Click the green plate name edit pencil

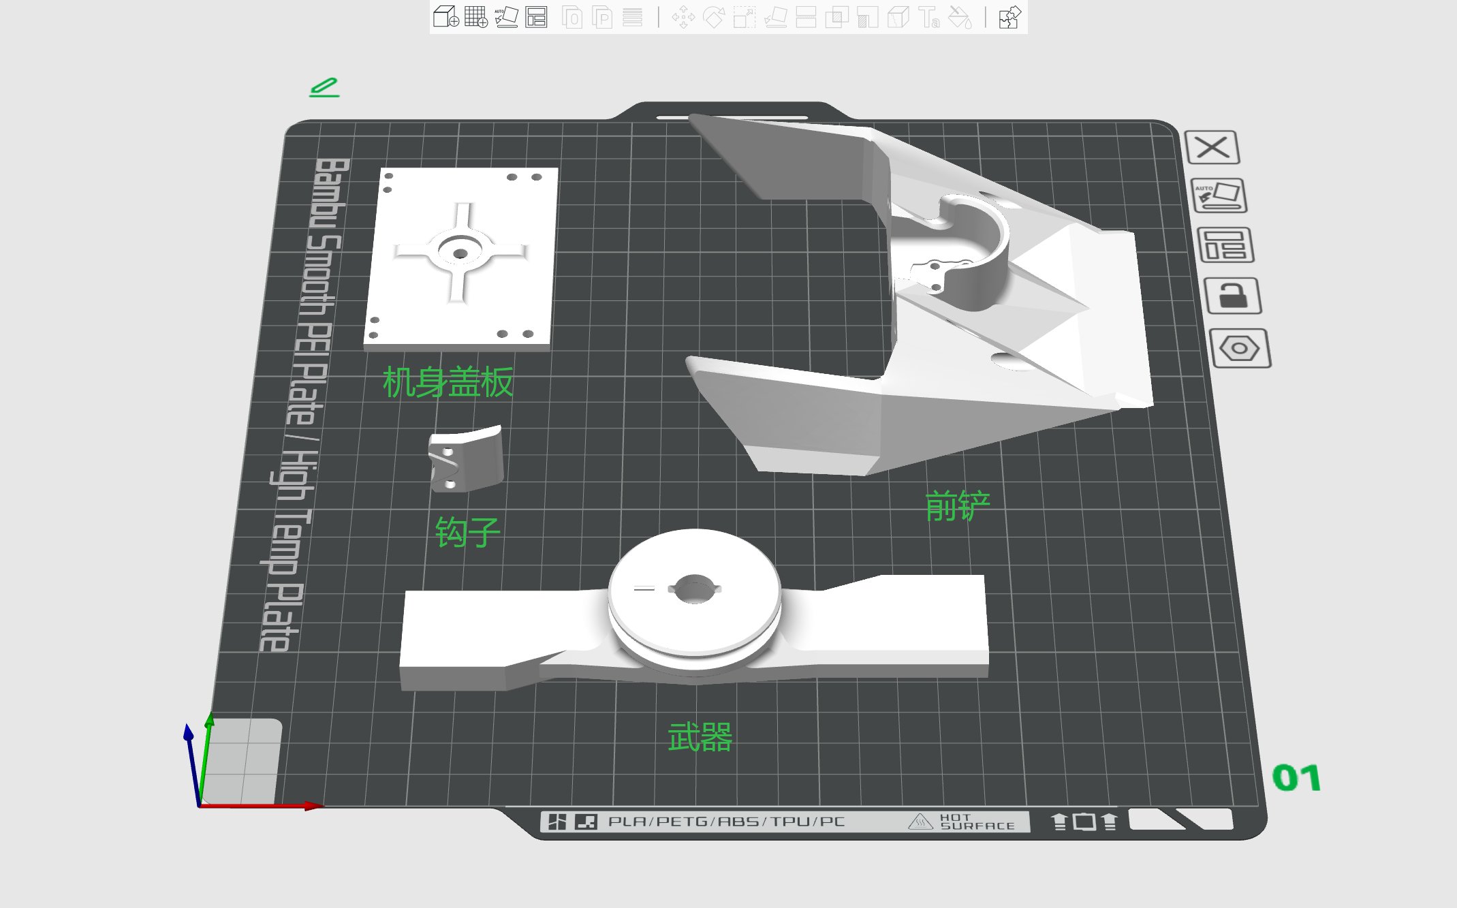pos(324,87)
